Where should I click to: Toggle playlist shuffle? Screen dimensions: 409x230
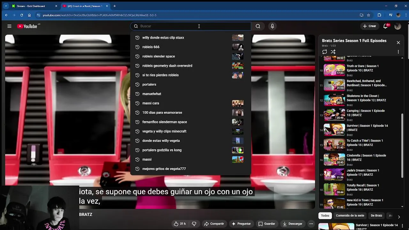point(333,52)
